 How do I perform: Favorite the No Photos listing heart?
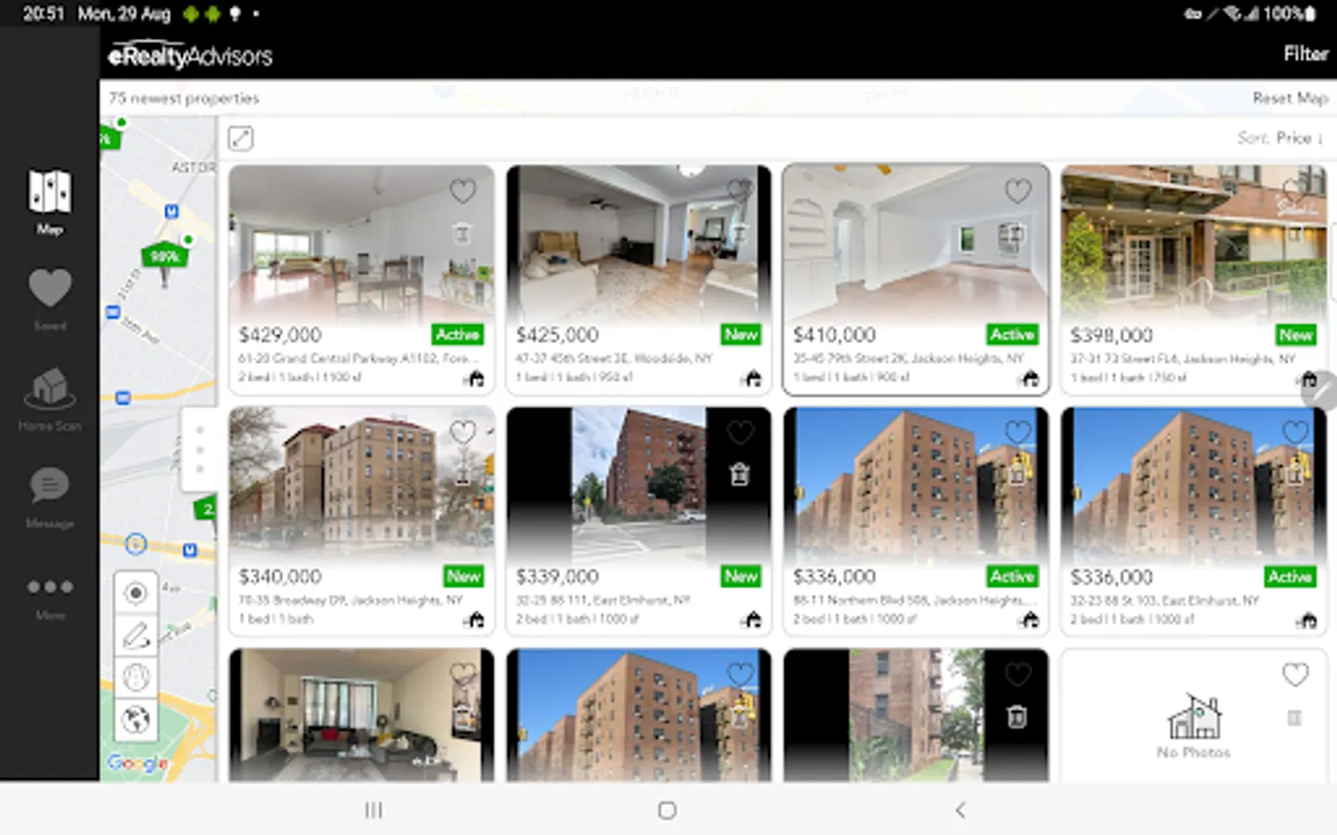pyautogui.click(x=1294, y=674)
